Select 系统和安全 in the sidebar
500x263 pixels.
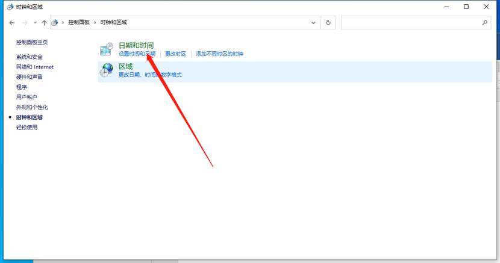[30, 57]
